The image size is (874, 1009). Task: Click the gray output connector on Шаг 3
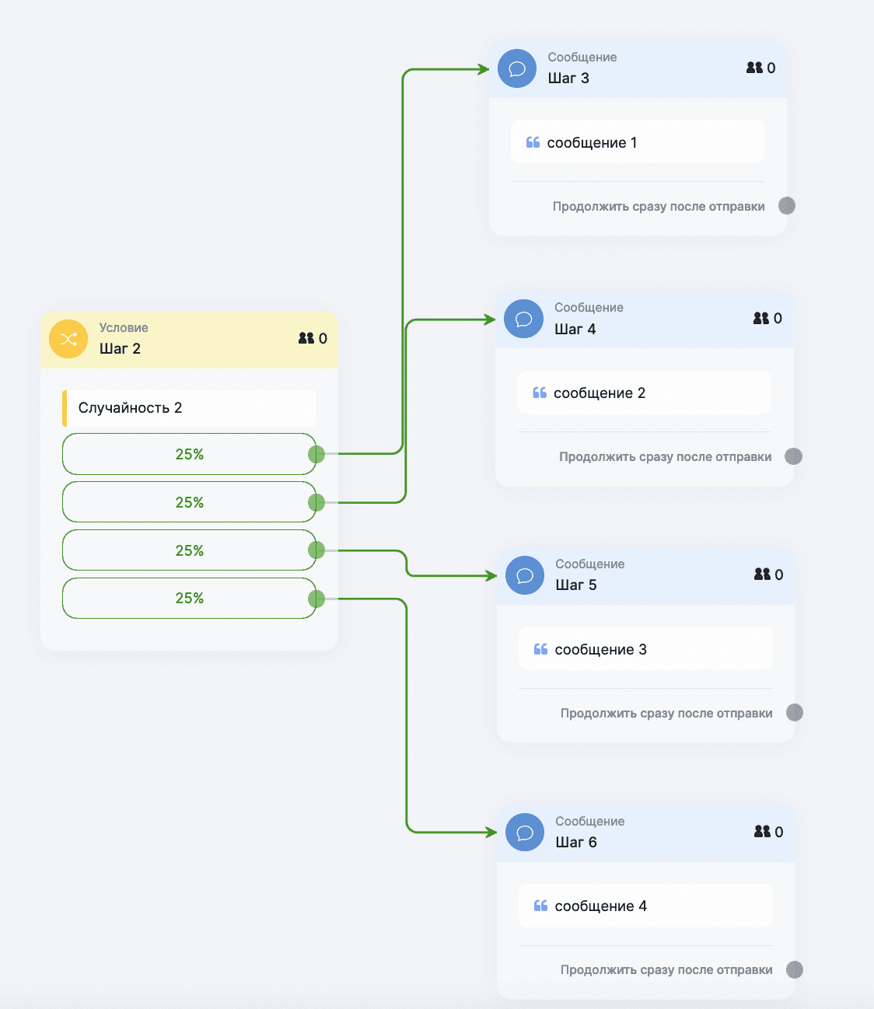[x=787, y=206]
